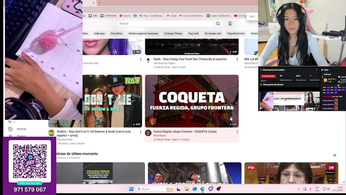Open the Gamma bookmark

coord(125,16)
